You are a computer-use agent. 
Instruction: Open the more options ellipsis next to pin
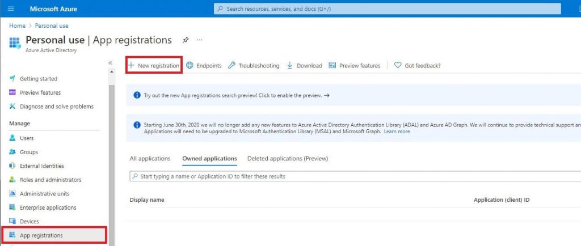pos(200,40)
